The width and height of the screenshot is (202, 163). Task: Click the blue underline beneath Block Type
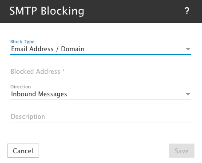coord(101,54)
